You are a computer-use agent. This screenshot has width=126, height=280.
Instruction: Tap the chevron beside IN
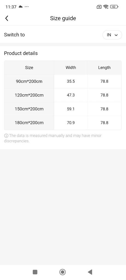(x=116, y=35)
